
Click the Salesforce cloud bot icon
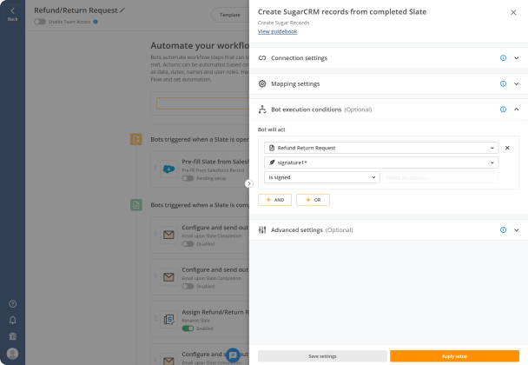tap(168, 169)
